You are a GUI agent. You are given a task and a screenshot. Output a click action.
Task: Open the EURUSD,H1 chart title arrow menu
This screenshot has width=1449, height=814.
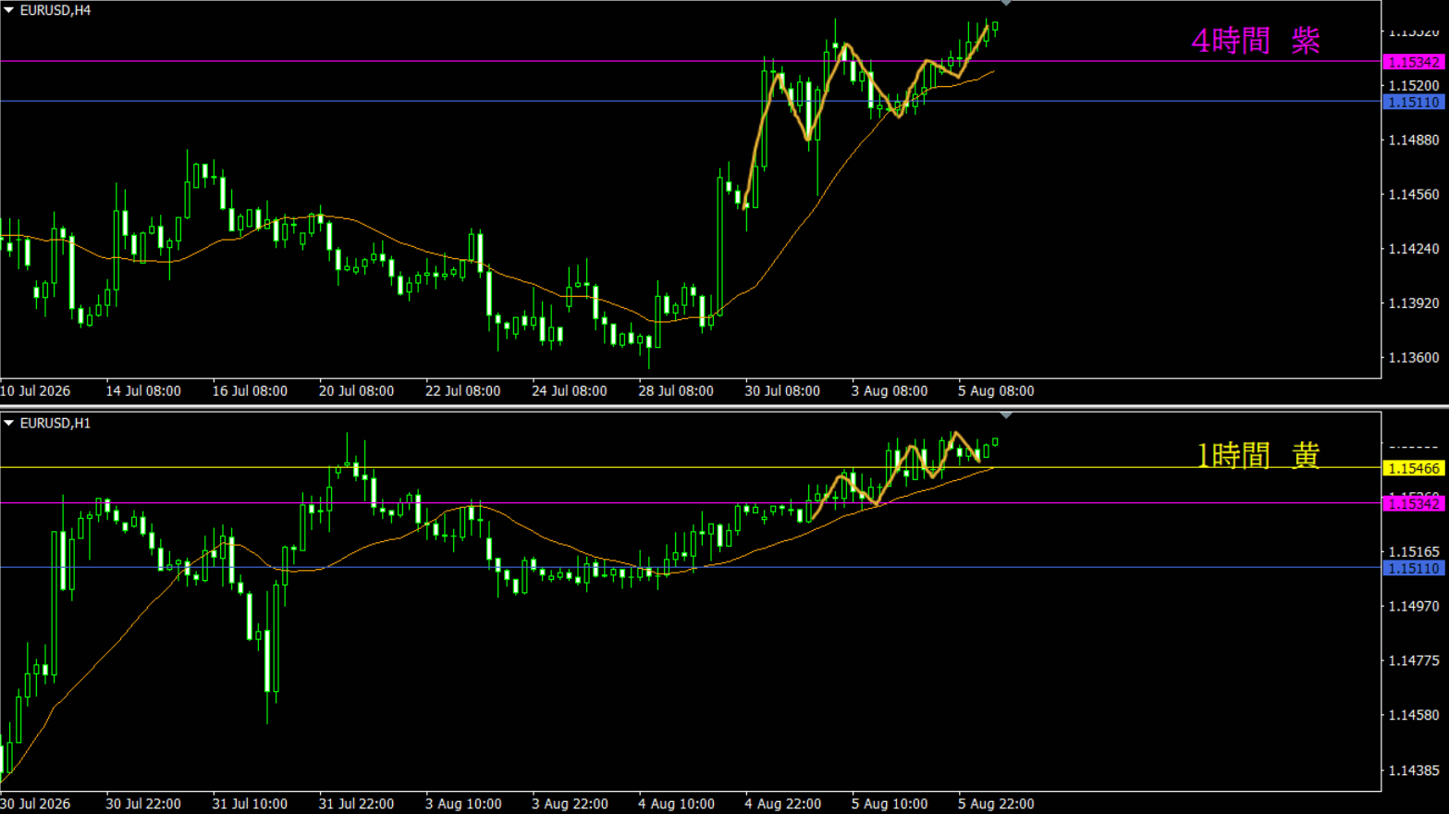tap(8, 423)
